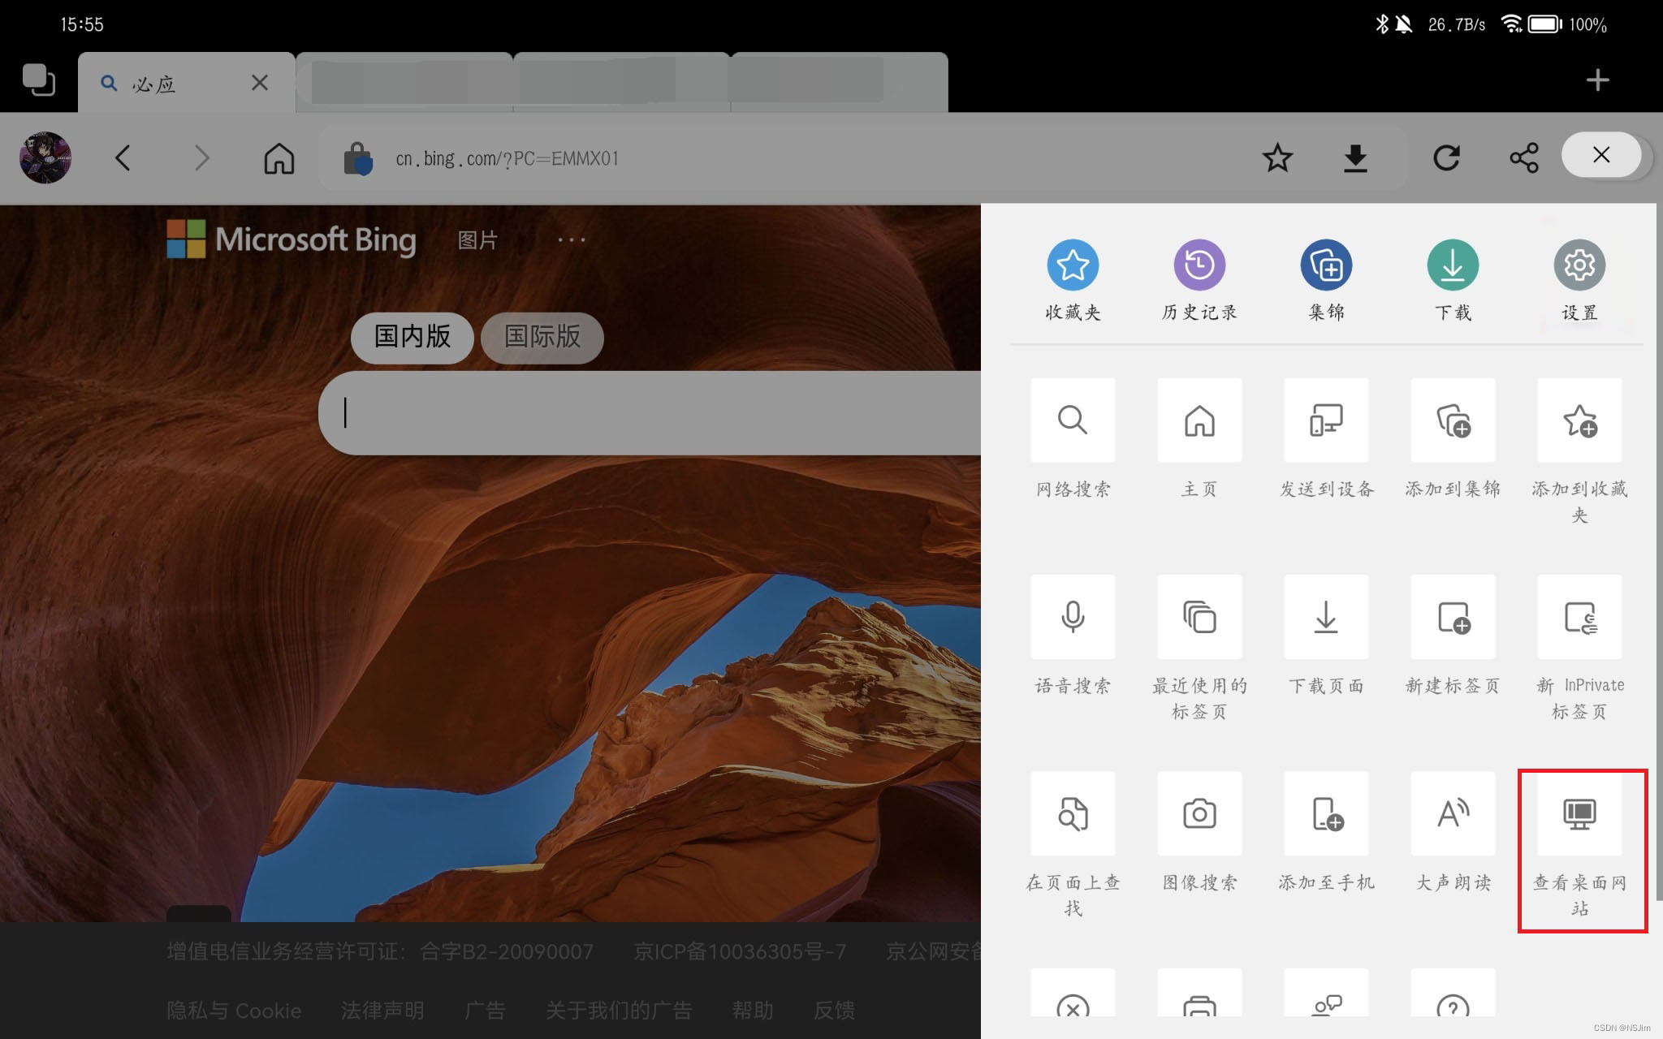Close the menu panel with X button
Screen dimensions: 1663x1039
tap(1600, 155)
